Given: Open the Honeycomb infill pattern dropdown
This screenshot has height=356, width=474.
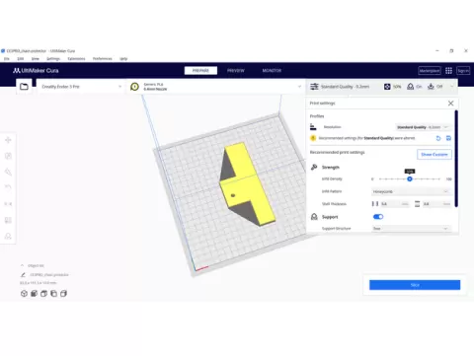Looking at the screenshot, I should (x=411, y=191).
